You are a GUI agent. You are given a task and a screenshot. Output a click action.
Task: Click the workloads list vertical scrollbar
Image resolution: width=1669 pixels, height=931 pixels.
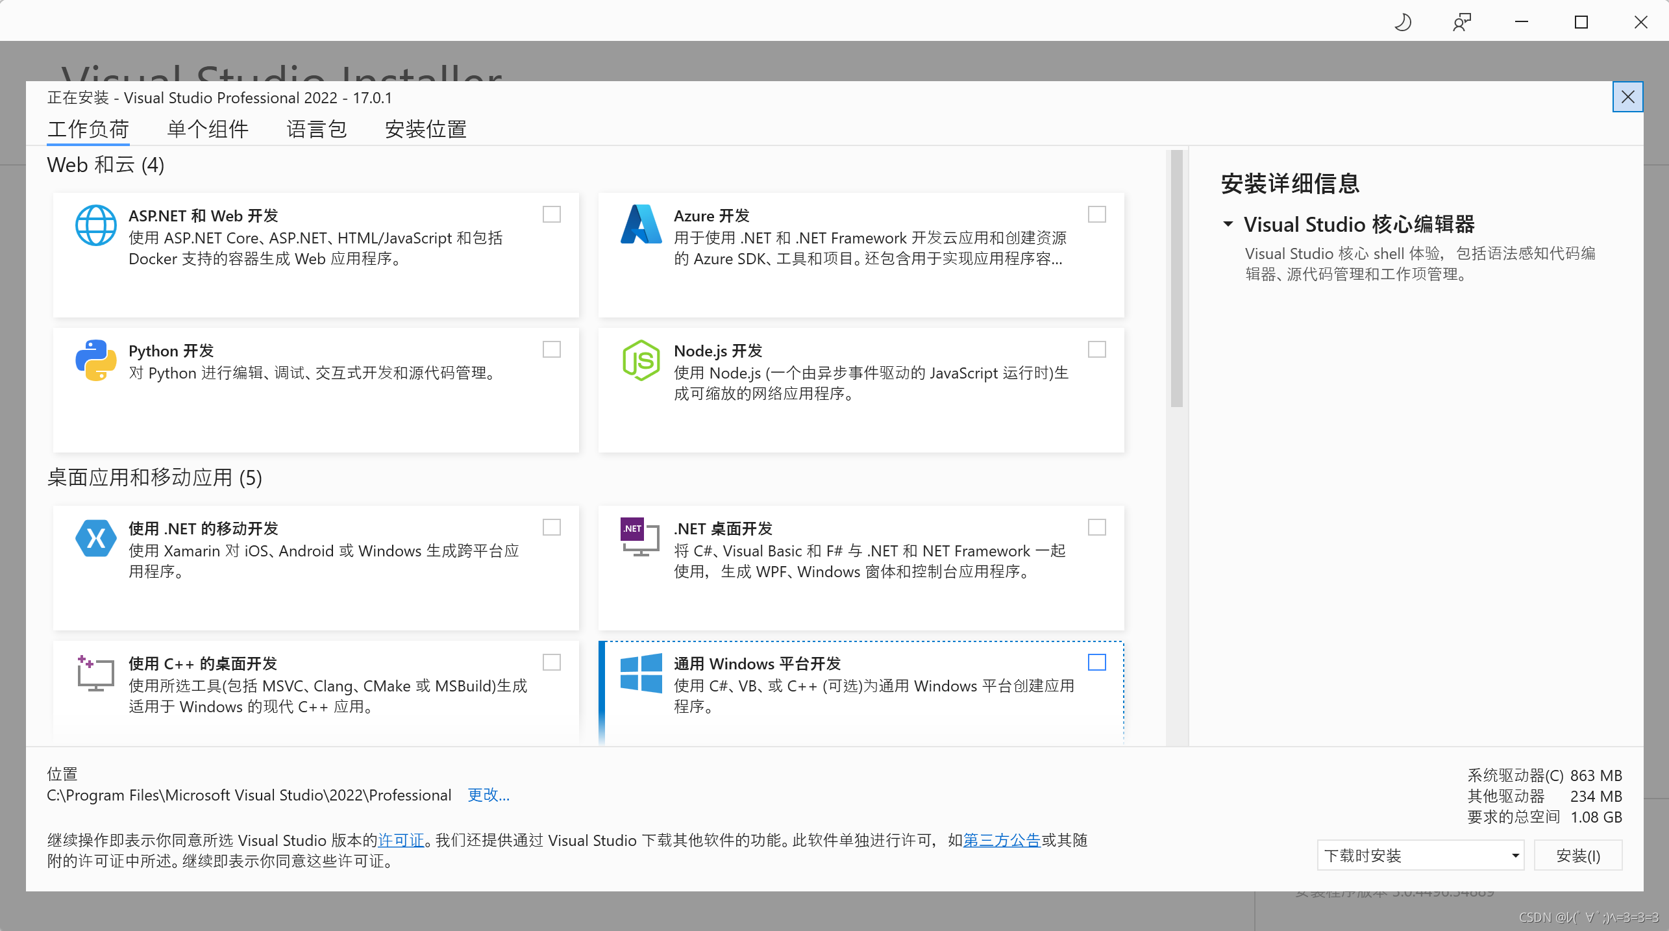tap(1176, 279)
